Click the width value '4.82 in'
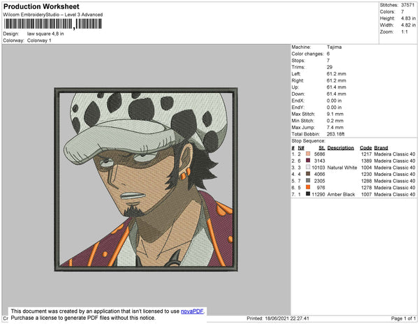Viewport: 419px width, 324px height. (409, 25)
